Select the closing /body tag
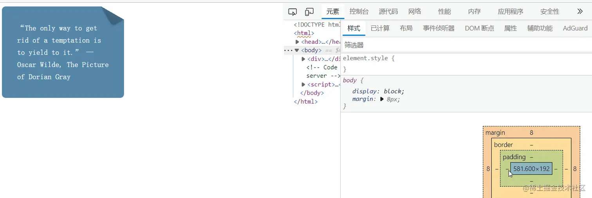The height and width of the screenshot is (198, 592). 312,93
